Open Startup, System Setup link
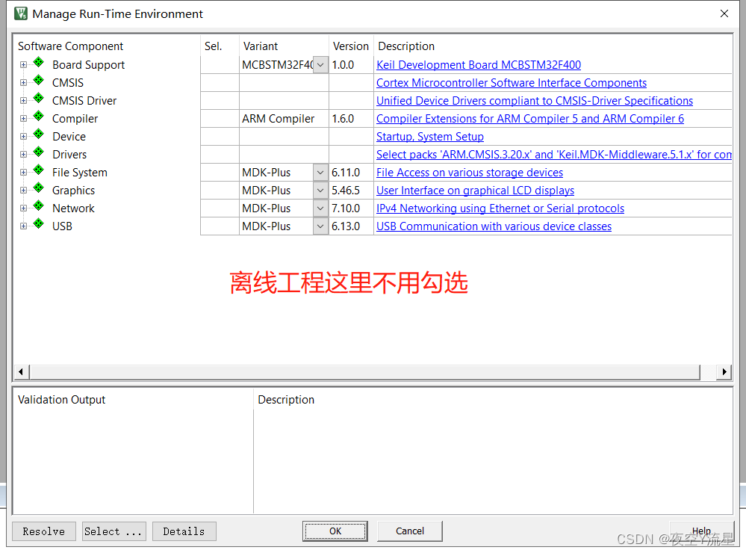The width and height of the screenshot is (746, 553). [x=430, y=137]
